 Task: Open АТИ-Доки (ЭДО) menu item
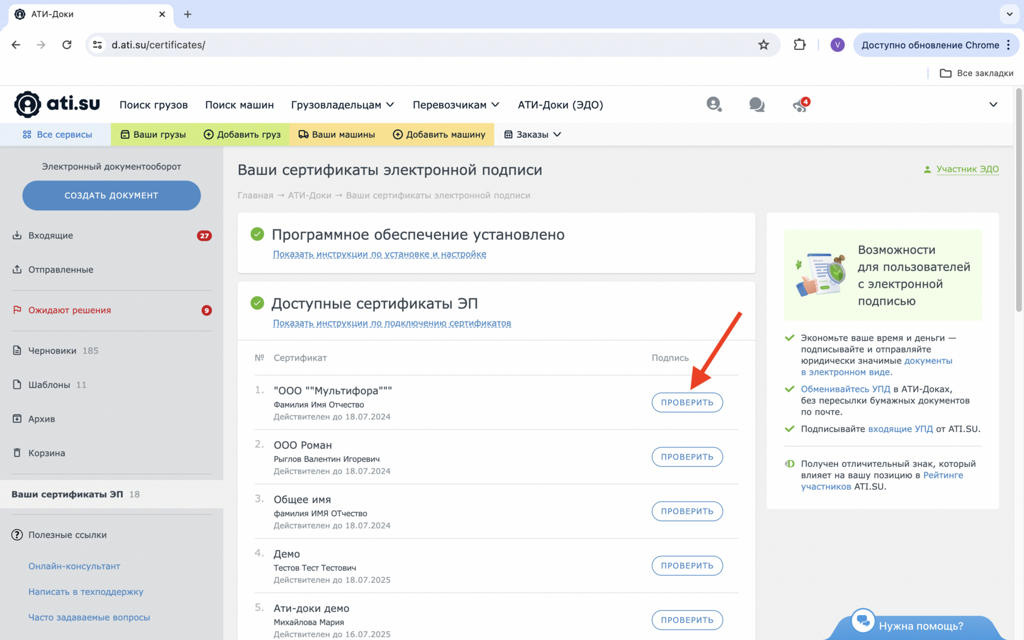560,105
